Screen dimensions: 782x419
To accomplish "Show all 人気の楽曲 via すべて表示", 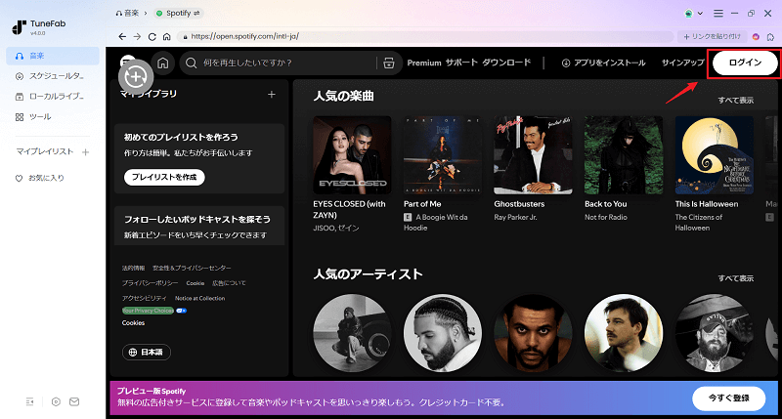I will point(735,101).
